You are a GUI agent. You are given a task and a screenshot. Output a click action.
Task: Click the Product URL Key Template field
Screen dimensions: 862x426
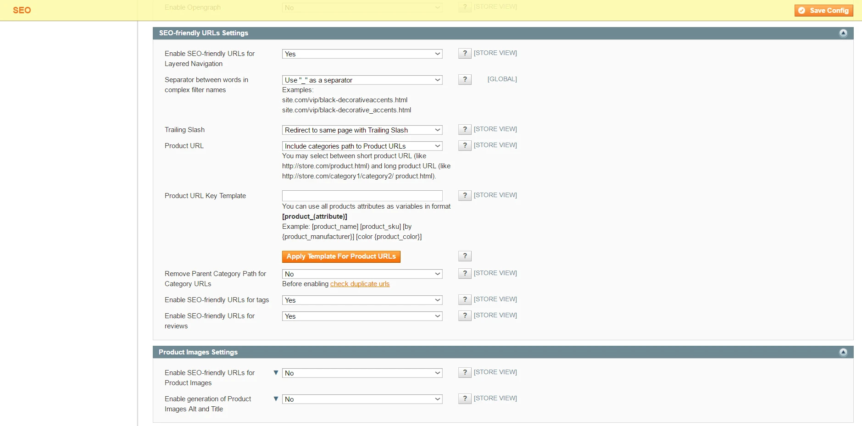362,196
